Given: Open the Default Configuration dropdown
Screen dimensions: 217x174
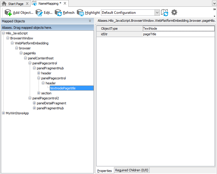Looking at the screenshot, I should 157,13.
